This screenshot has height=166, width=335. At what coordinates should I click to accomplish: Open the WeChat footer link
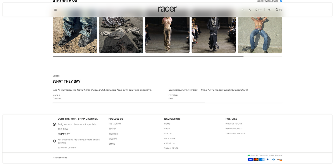tap(113, 139)
